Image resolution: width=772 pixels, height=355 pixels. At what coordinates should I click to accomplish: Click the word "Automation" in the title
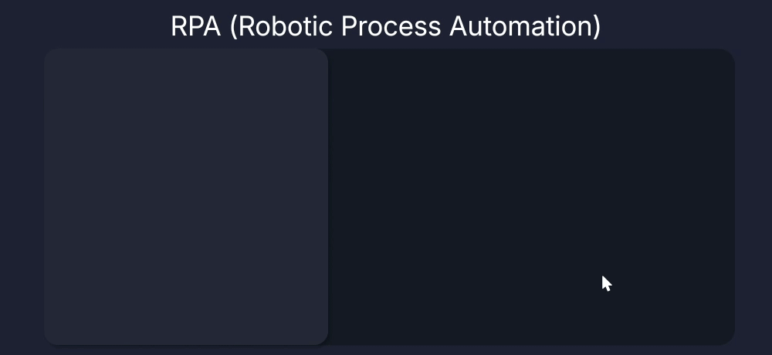coord(523,26)
